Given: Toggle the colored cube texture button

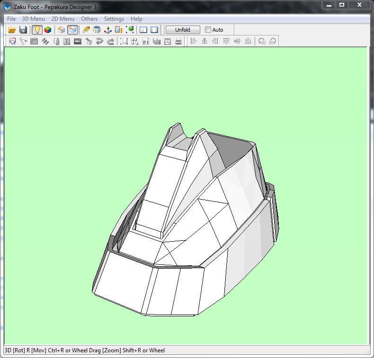Looking at the screenshot, I should [x=48, y=30].
